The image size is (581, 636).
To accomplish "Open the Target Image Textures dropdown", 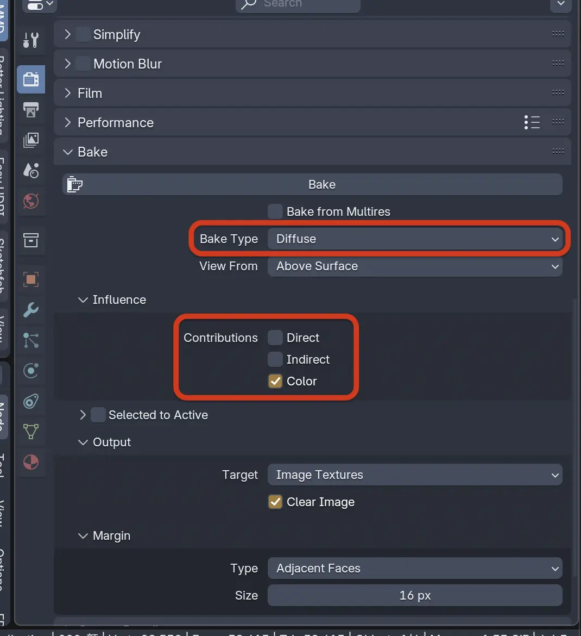I will point(415,475).
